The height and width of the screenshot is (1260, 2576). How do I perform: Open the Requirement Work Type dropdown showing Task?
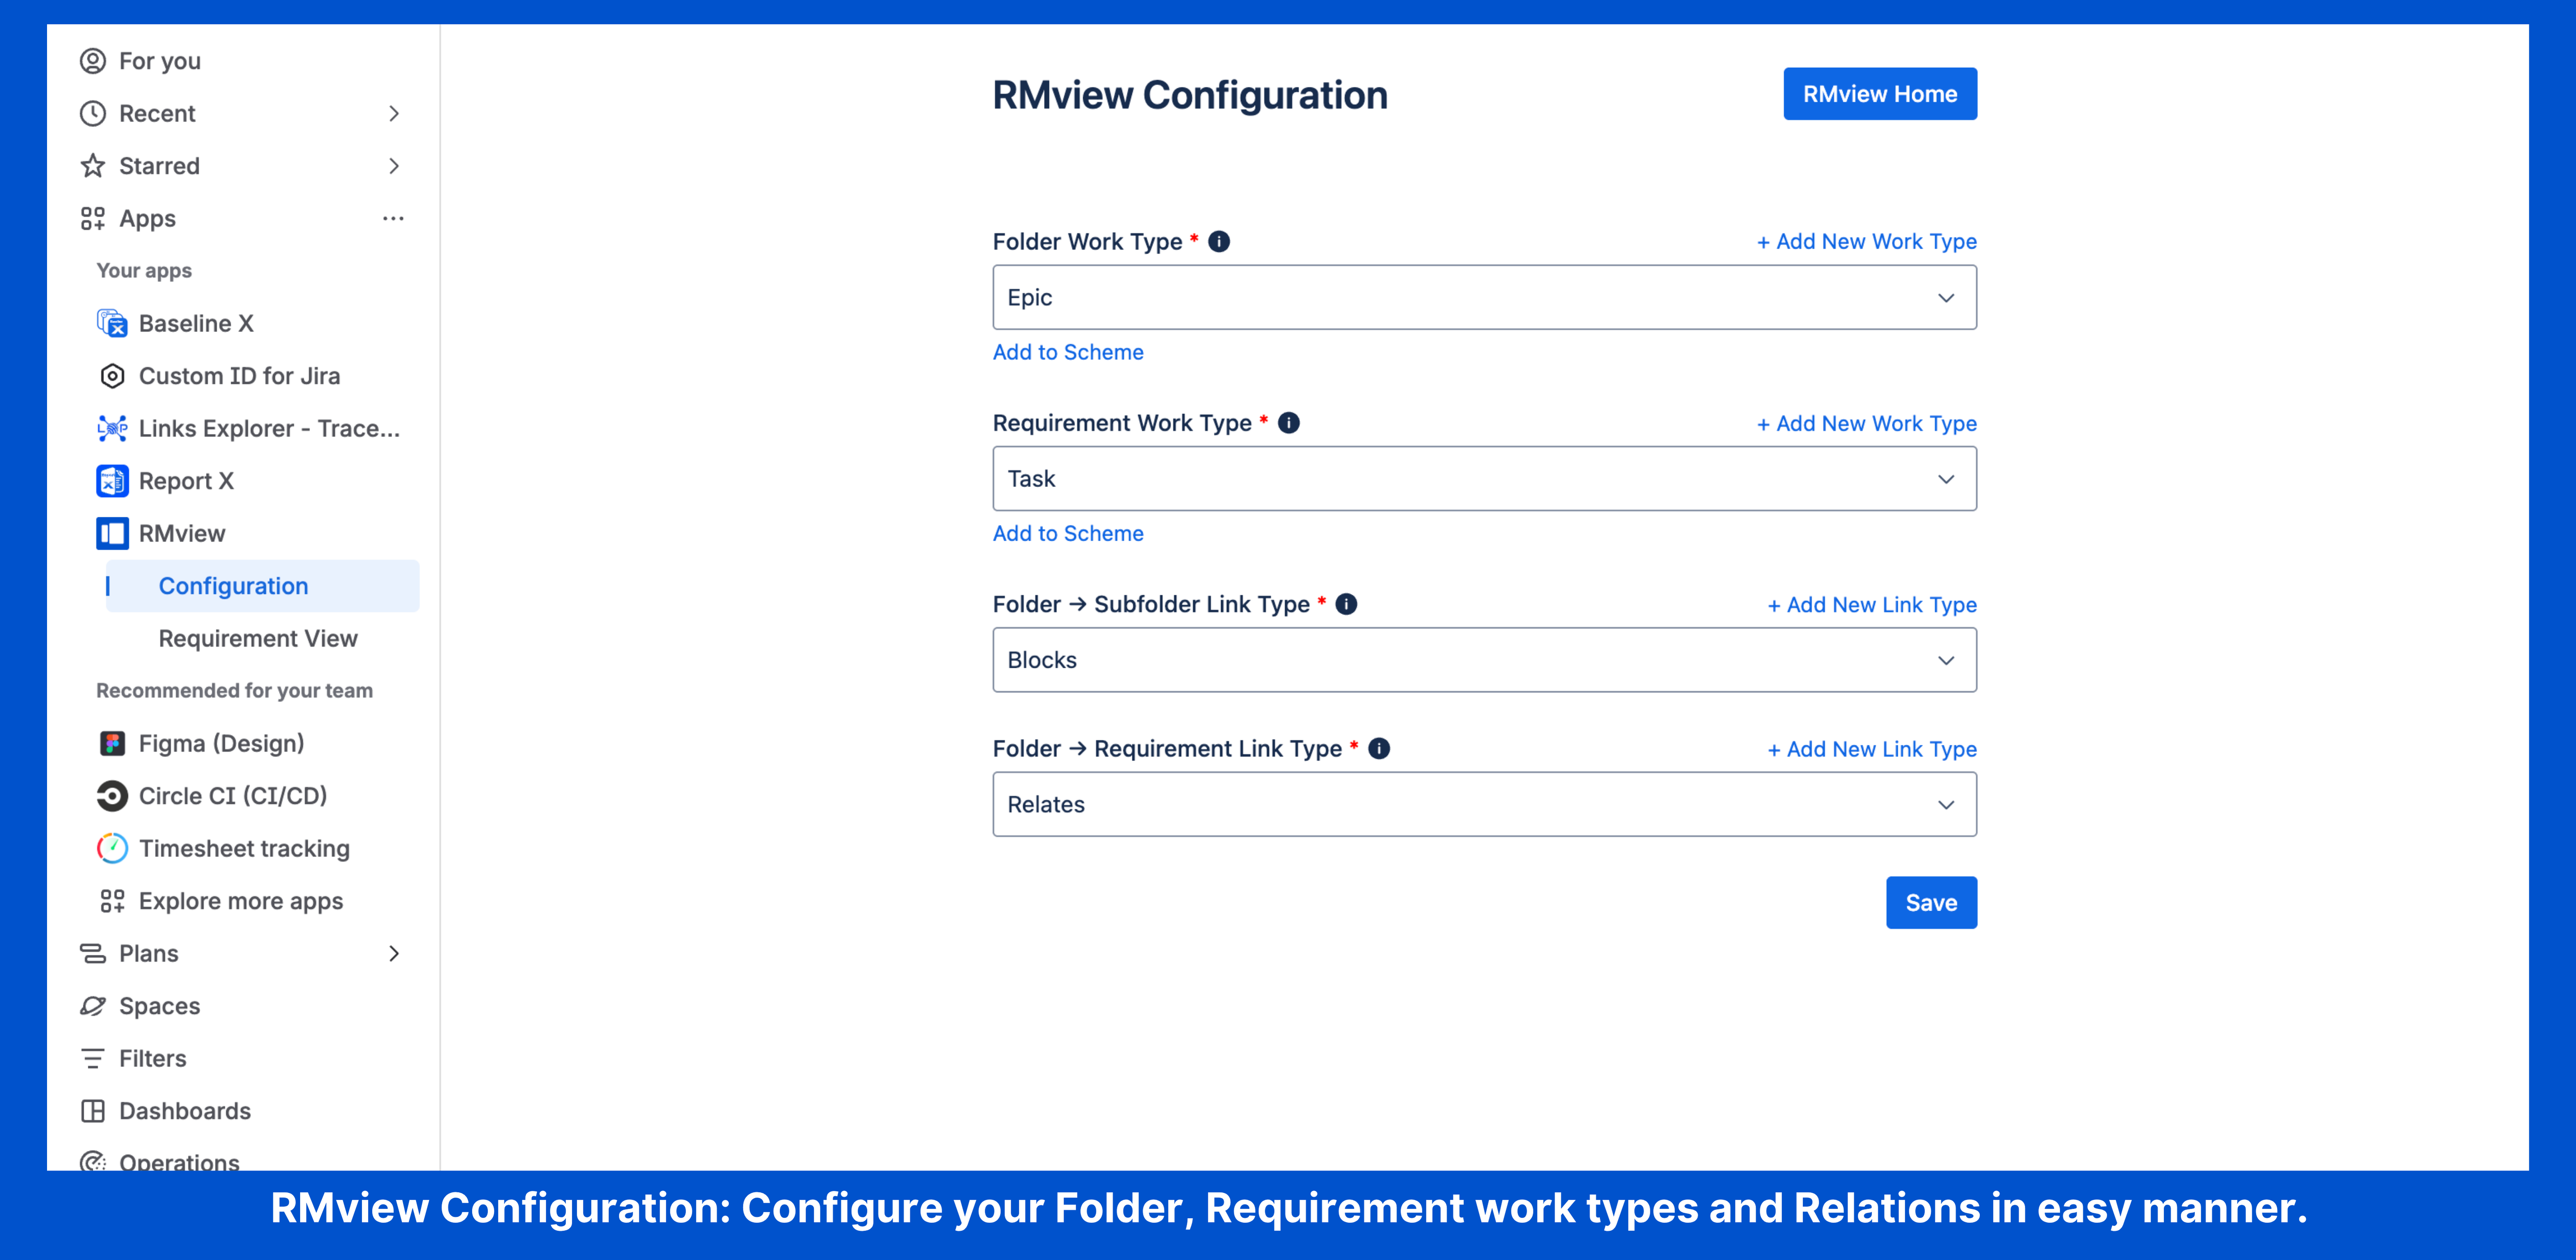click(1483, 479)
